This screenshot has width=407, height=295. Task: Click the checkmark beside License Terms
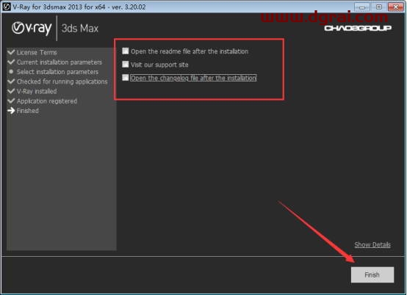pos(11,52)
